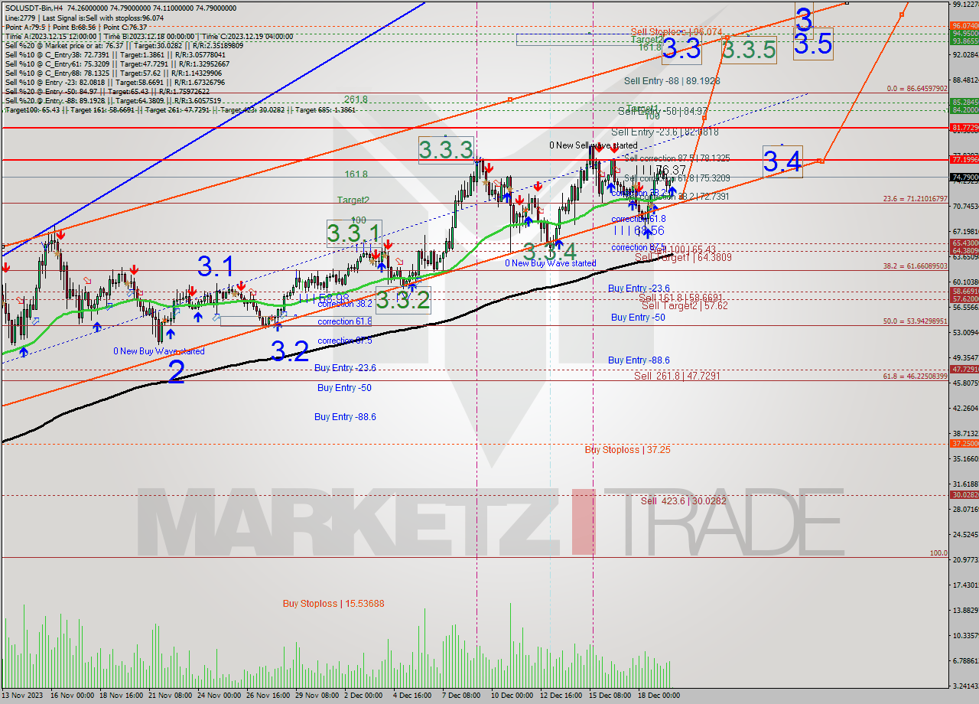The height and width of the screenshot is (704, 979).
Task: Click the '13 Nov 2023' date axis label
Action: tap(22, 696)
